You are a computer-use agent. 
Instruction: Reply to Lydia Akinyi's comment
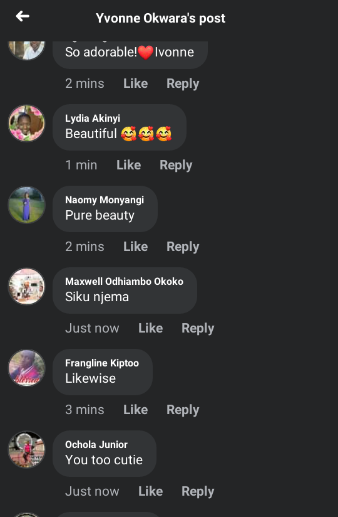(x=176, y=165)
